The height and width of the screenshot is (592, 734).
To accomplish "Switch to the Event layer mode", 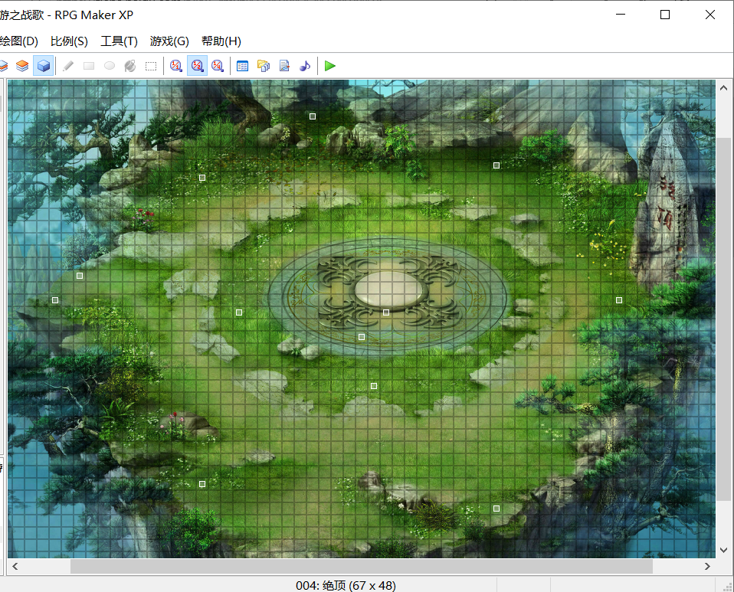I will click(x=43, y=66).
